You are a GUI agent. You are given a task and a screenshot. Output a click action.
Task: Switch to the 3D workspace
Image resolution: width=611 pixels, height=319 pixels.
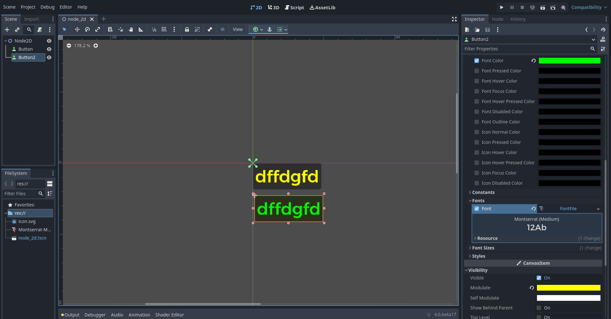273,7
